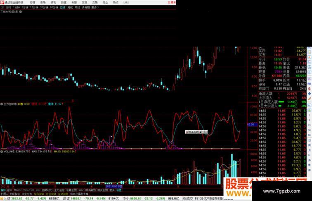This screenshot has width=312, height=201.
Task: Open the 行业资讯 tab
Action: coord(51,194)
